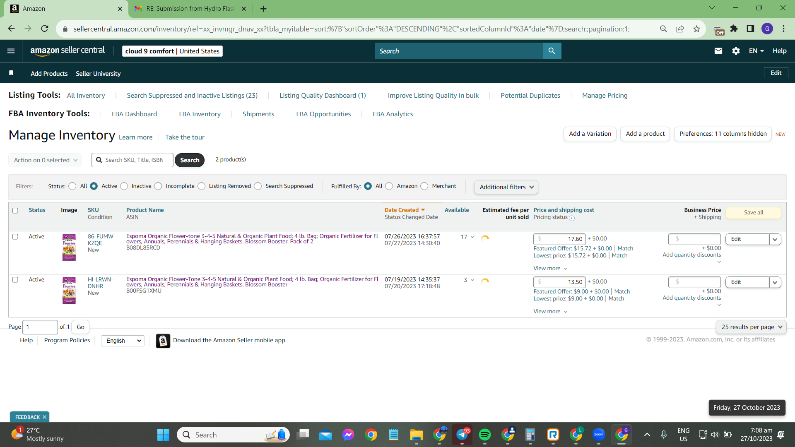Click the price field showing 17.60
This screenshot has height=447, width=795.
[x=559, y=239]
